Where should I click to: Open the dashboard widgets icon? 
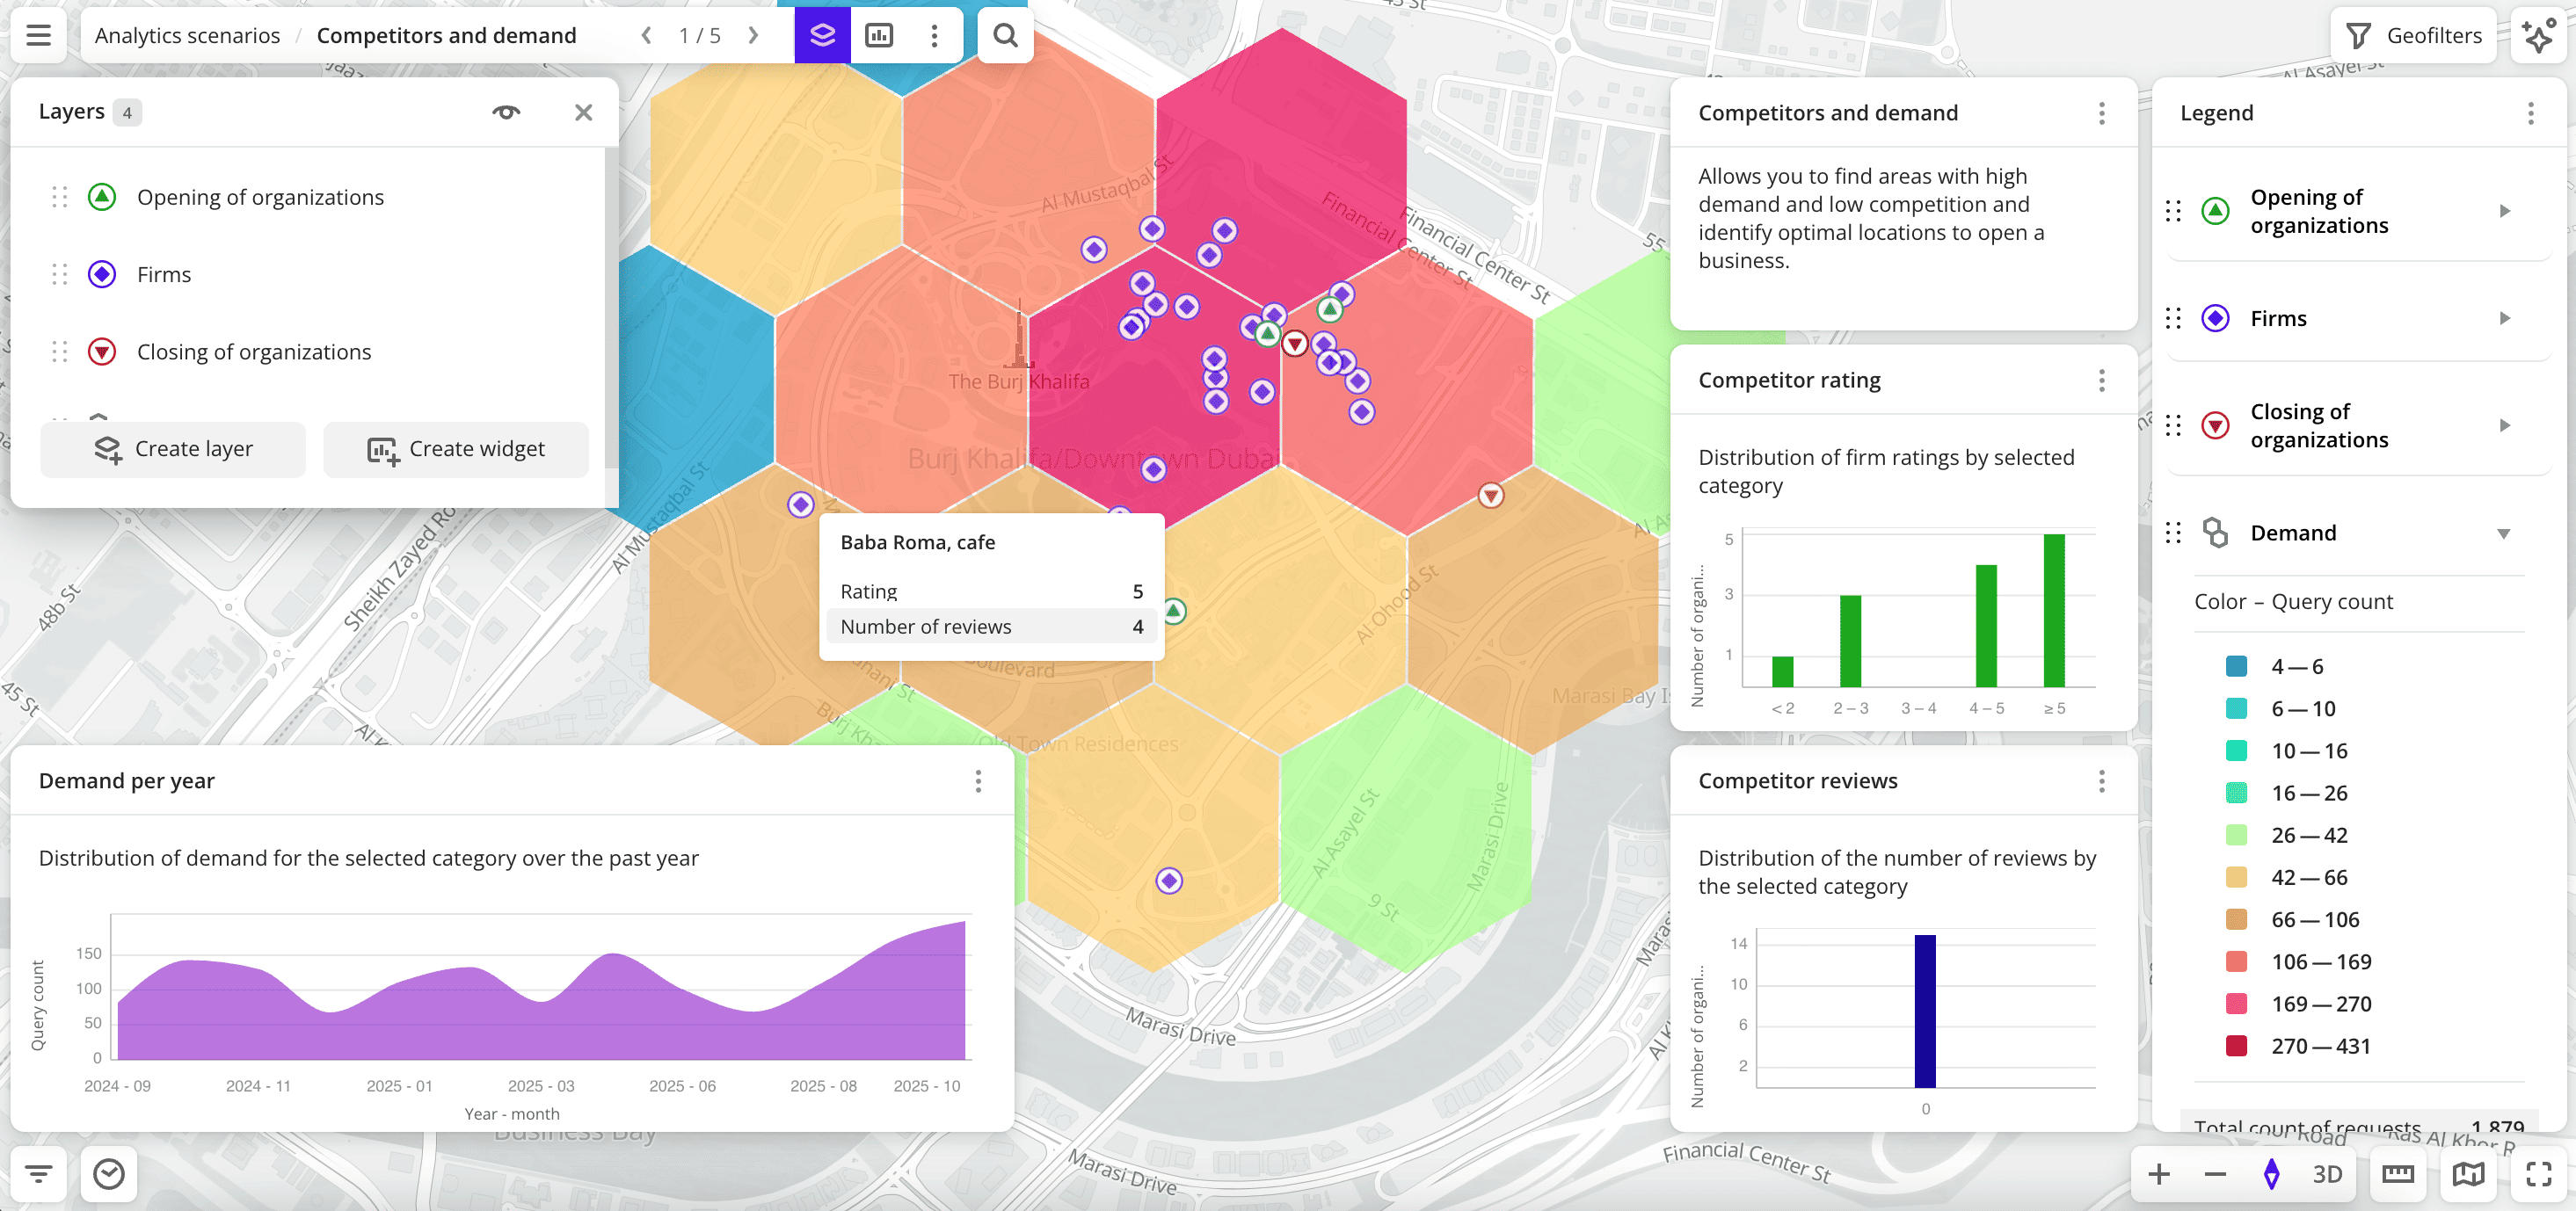coord(879,36)
